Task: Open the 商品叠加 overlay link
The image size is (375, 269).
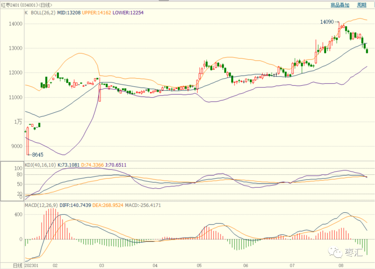Action: (340, 5)
